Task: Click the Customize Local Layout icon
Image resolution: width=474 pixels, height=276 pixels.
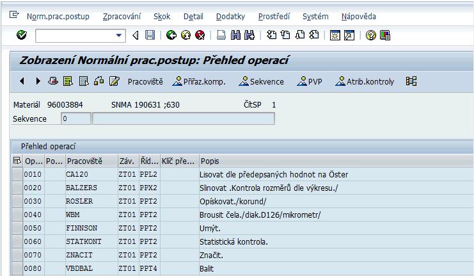Action: click(x=385, y=35)
